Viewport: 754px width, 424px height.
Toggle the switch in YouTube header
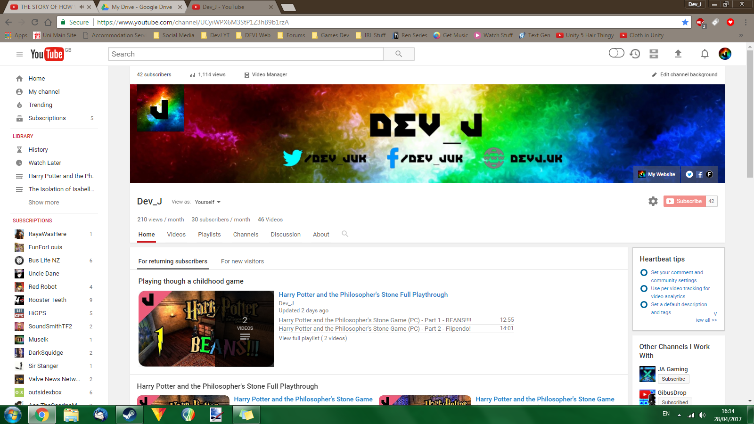coord(616,53)
